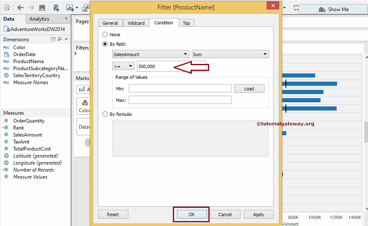This screenshot has height=226, width=368.
Task: Click the presentation mode icon beside Show Me
Action: (296, 8)
